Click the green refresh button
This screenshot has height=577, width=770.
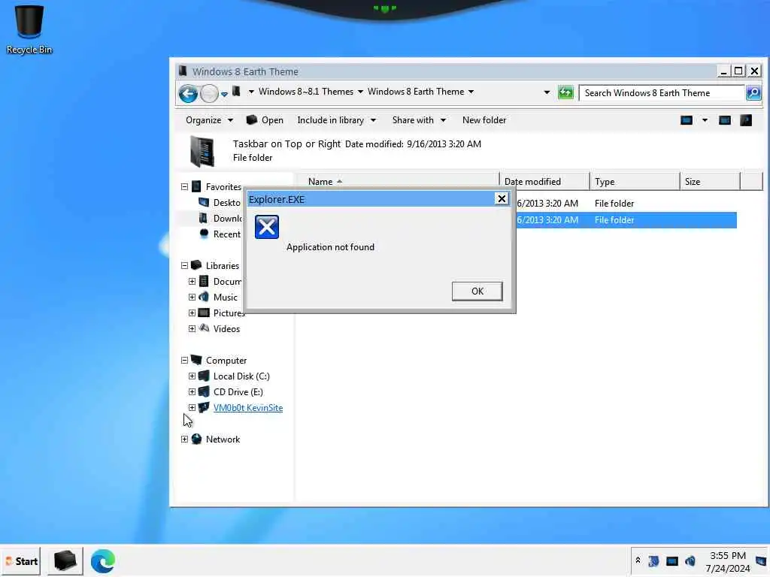click(565, 92)
